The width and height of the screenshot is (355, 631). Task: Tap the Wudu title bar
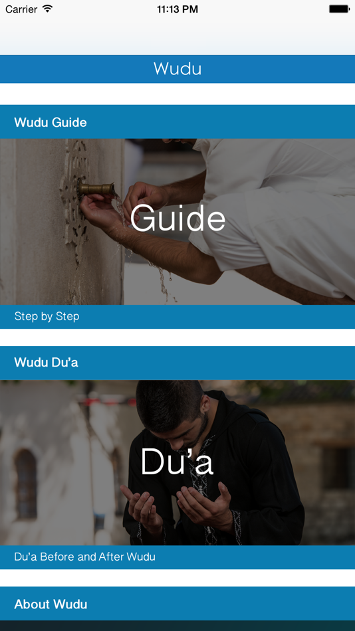point(177,69)
